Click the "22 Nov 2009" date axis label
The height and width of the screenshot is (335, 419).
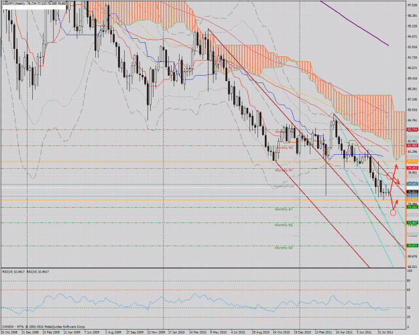pyautogui.click(x=156, y=332)
